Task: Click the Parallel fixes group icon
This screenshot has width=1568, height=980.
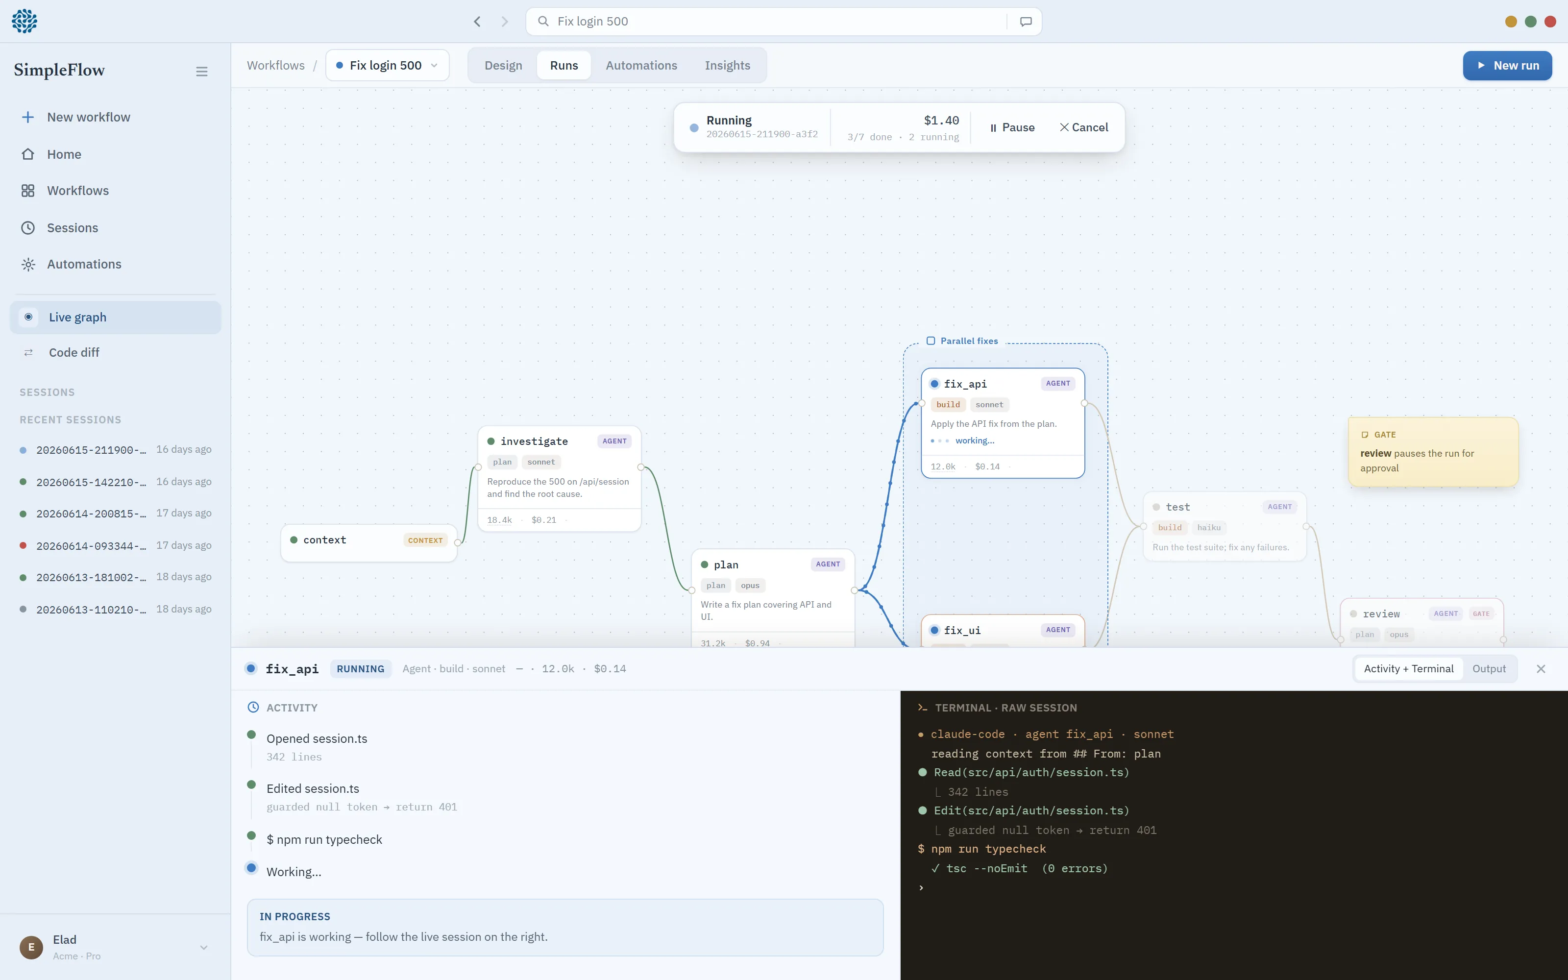Action: [931, 341]
